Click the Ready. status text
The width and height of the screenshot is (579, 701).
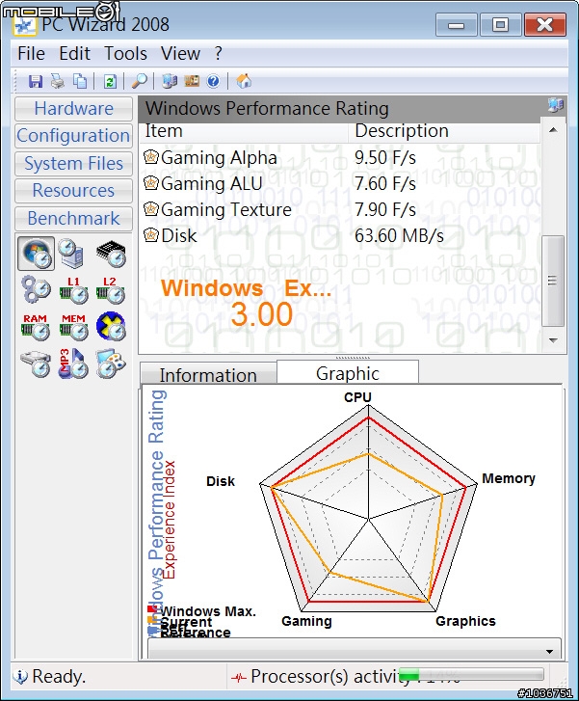pos(59,676)
